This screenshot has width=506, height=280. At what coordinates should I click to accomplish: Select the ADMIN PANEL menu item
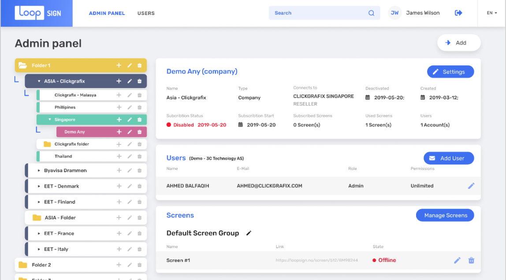click(107, 13)
